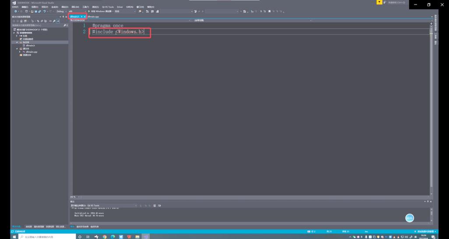Open Microsoft Edge from the taskbar
449x239 pixels.
(113, 237)
